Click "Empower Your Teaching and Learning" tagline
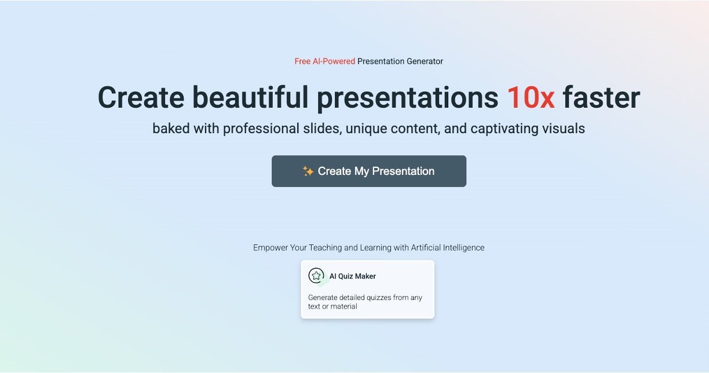Screen dimensions: 709x373 point(322,248)
